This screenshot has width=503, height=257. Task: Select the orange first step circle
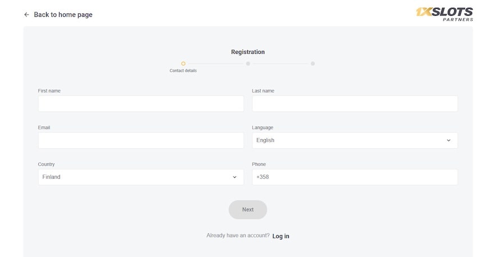[183, 63]
